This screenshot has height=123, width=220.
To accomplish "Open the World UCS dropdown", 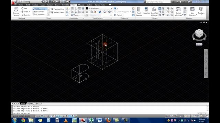I will [78, 15].
